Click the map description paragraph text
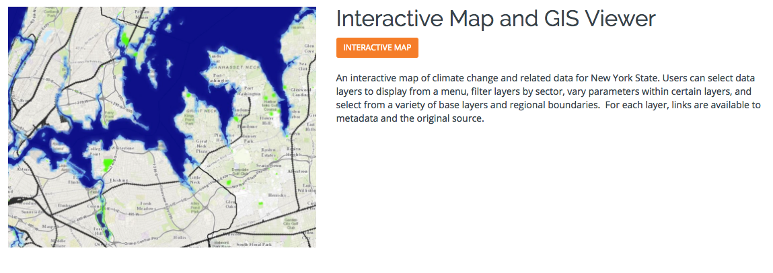The height and width of the screenshot is (273, 773). 548,99
